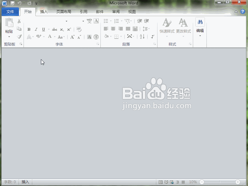The width and height of the screenshot is (248, 186).
Task: Toggle align text right
Action: tap(121, 29)
